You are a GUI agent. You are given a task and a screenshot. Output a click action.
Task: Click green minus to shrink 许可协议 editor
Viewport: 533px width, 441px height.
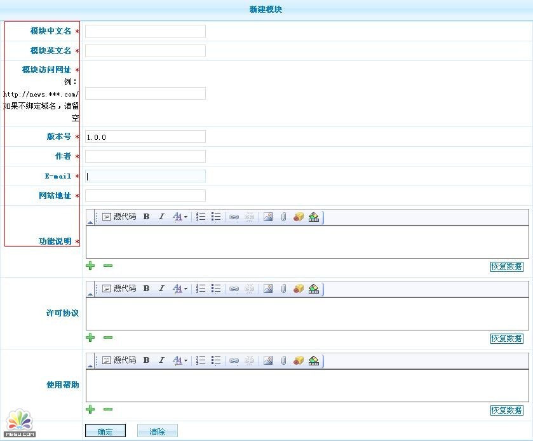coord(108,337)
